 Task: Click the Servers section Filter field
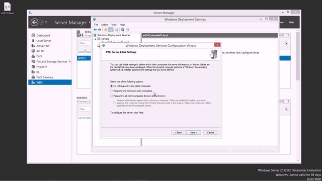(x=85, y=43)
